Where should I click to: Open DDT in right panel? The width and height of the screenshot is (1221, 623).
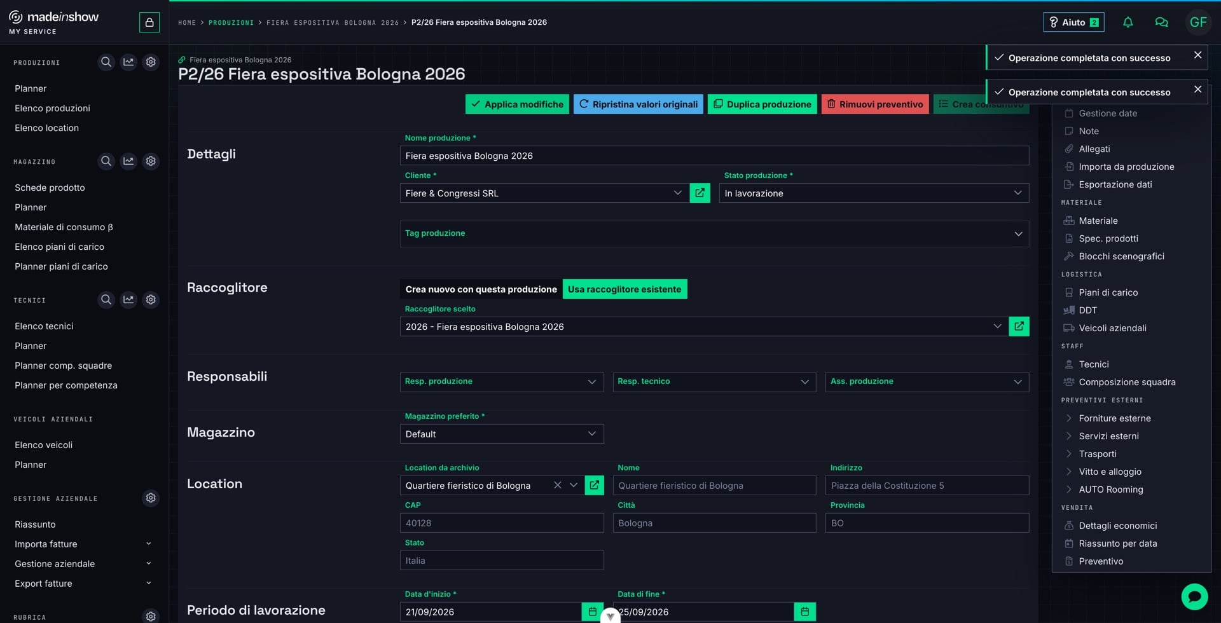click(x=1087, y=310)
